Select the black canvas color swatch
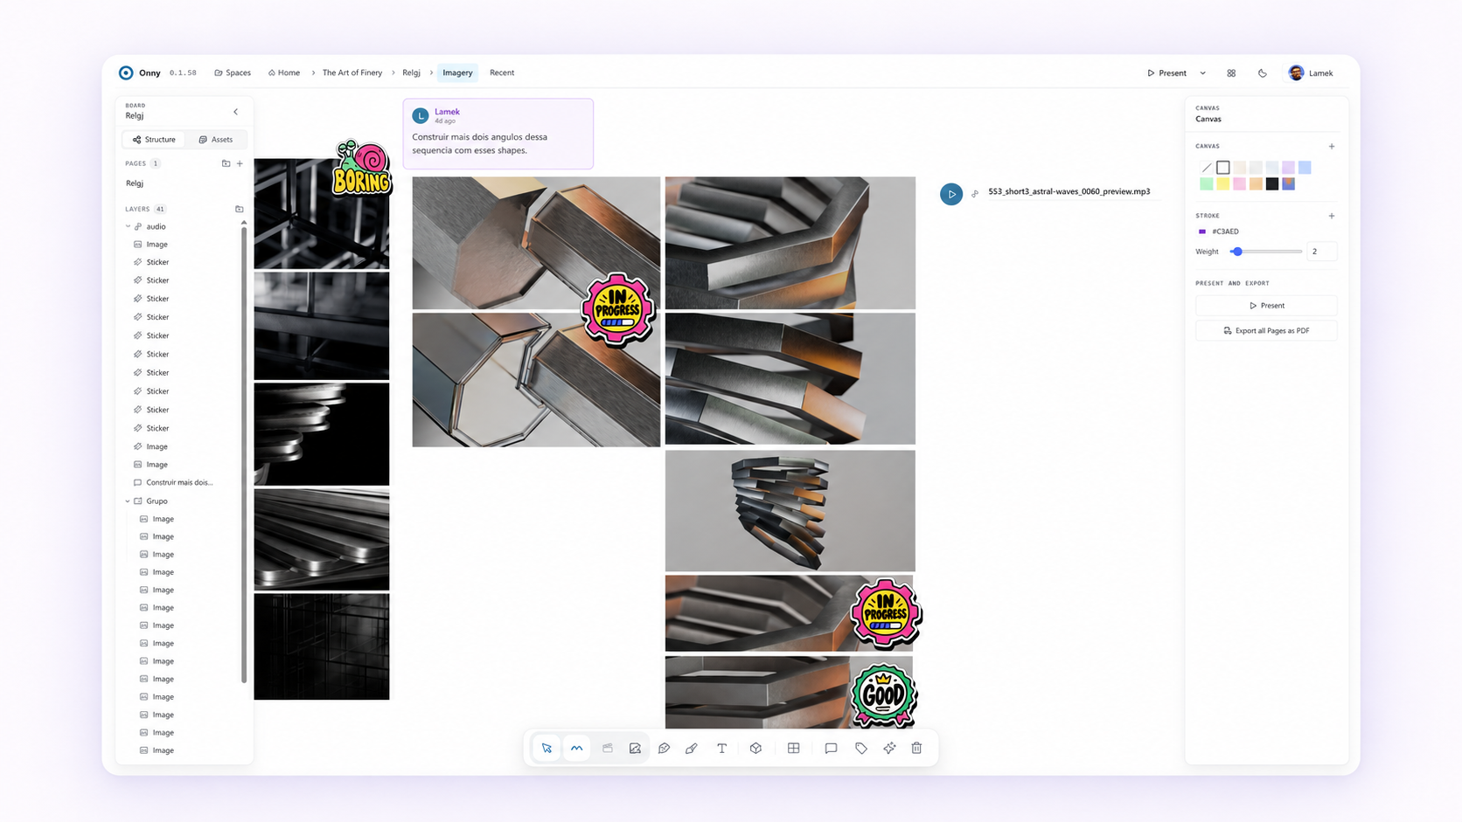 tap(1272, 184)
